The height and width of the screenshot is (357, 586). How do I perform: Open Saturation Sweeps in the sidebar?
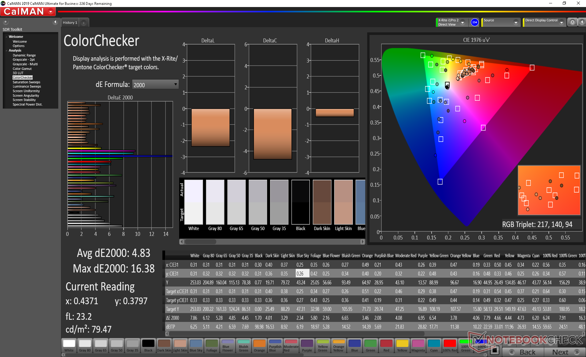pyautogui.click(x=26, y=82)
